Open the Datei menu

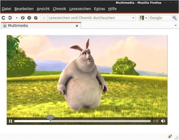point(7,9)
